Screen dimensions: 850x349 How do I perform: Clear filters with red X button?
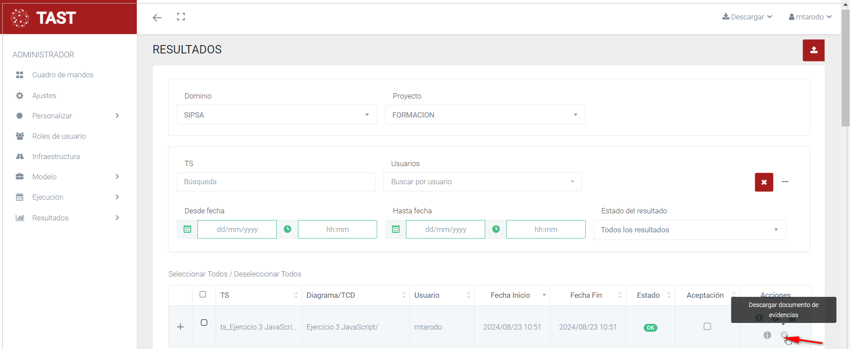point(764,182)
